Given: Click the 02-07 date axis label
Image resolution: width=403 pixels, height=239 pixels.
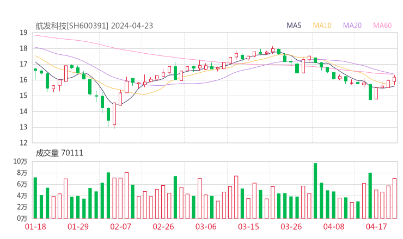Looking at the screenshot, I should (120, 227).
